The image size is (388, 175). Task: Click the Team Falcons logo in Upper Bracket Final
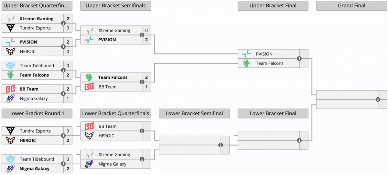pyautogui.click(x=247, y=63)
